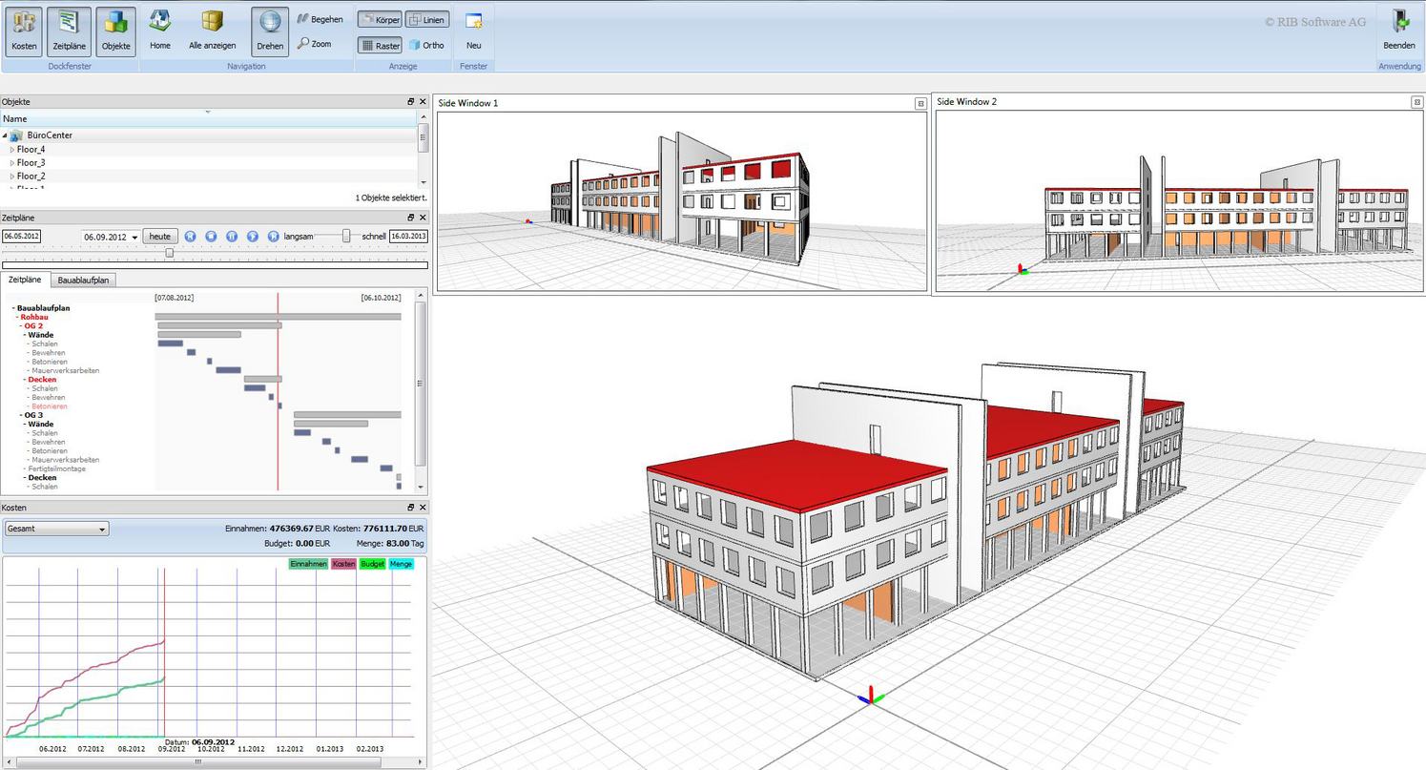
Task: Select the red Betonieren task row
Action: pos(50,406)
